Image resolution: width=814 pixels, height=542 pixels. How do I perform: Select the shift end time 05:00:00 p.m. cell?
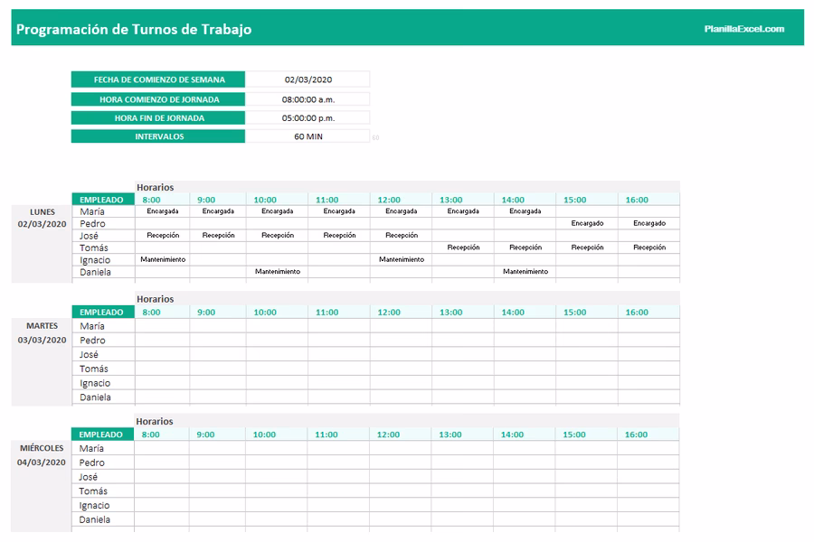308,118
